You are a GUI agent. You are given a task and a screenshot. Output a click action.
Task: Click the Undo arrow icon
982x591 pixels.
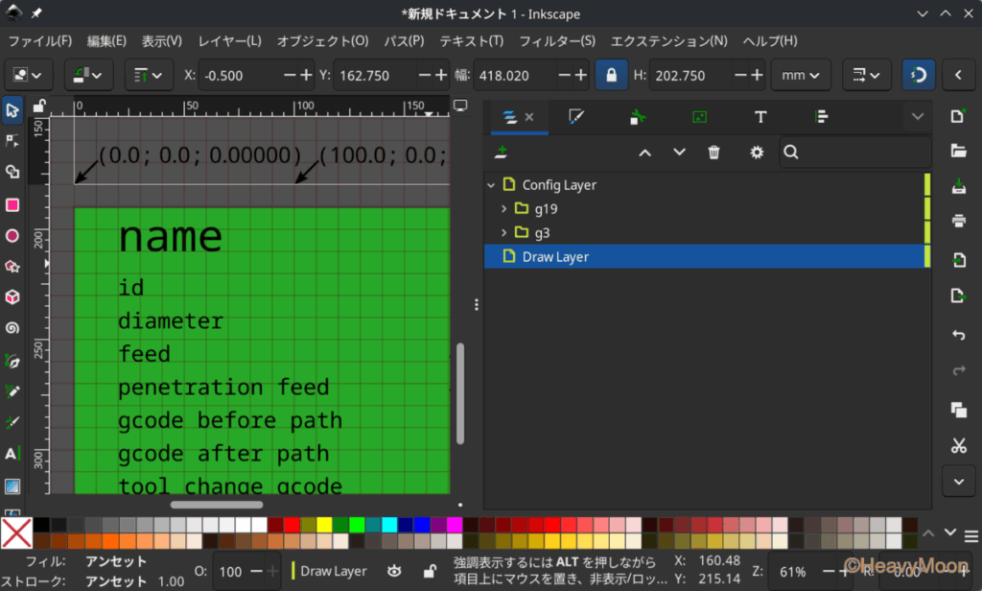[x=957, y=335]
